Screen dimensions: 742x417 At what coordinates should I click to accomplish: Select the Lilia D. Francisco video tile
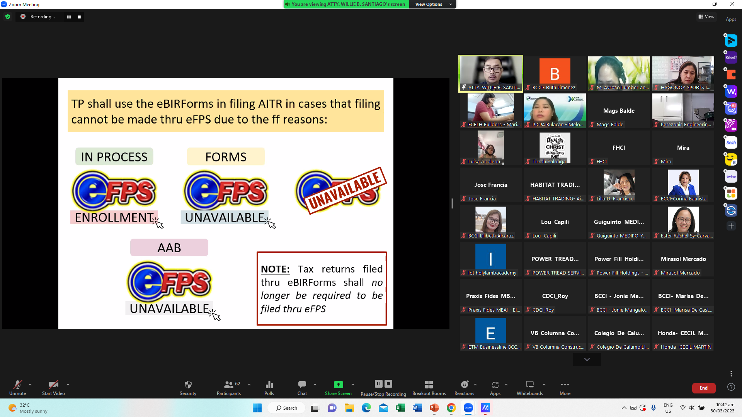coord(619,185)
